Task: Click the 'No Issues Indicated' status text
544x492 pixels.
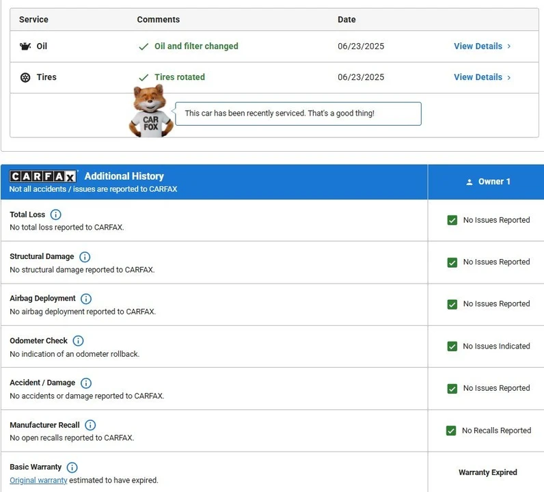Action: [x=496, y=346]
